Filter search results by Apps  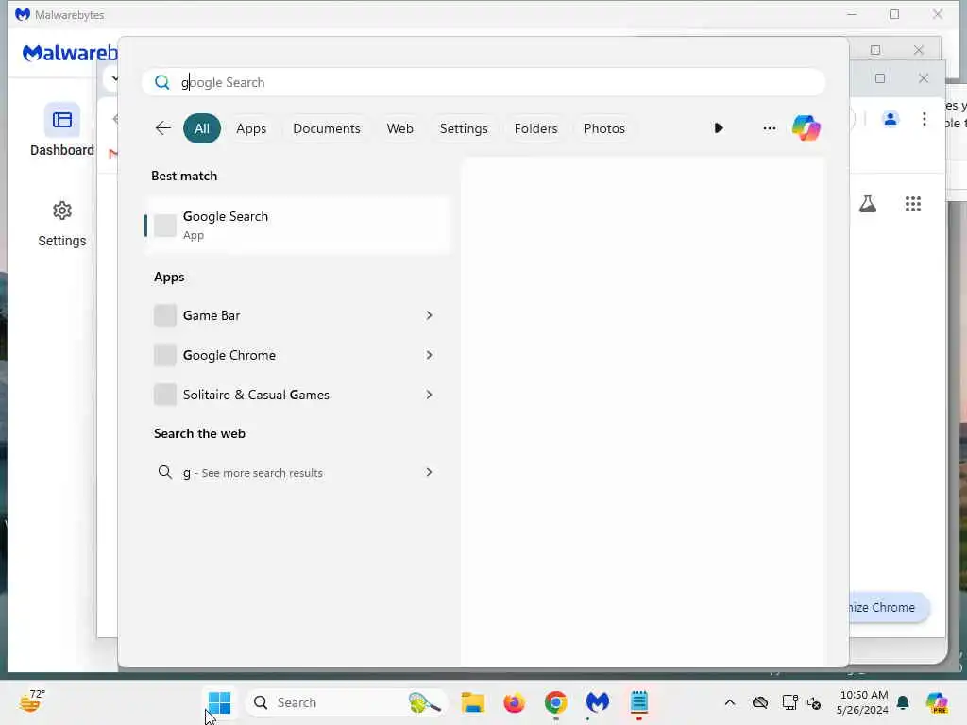[x=251, y=128]
